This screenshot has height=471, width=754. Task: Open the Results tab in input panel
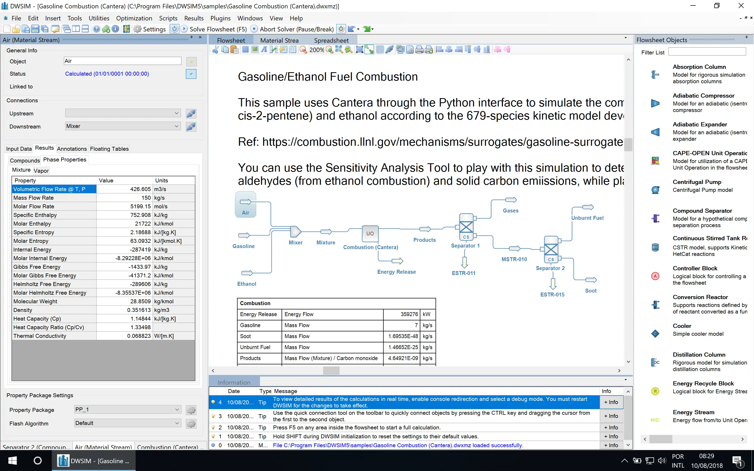click(x=45, y=148)
